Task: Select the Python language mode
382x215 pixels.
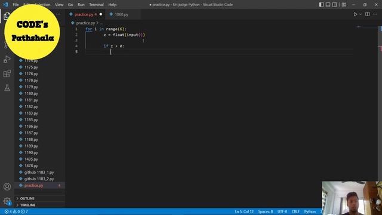Action: tap(310, 211)
